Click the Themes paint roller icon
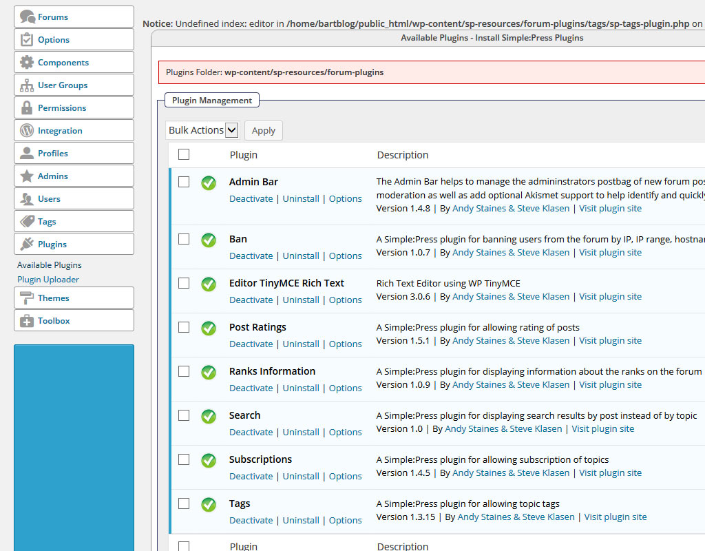Screen dimensions: 705x551 pos(27,298)
